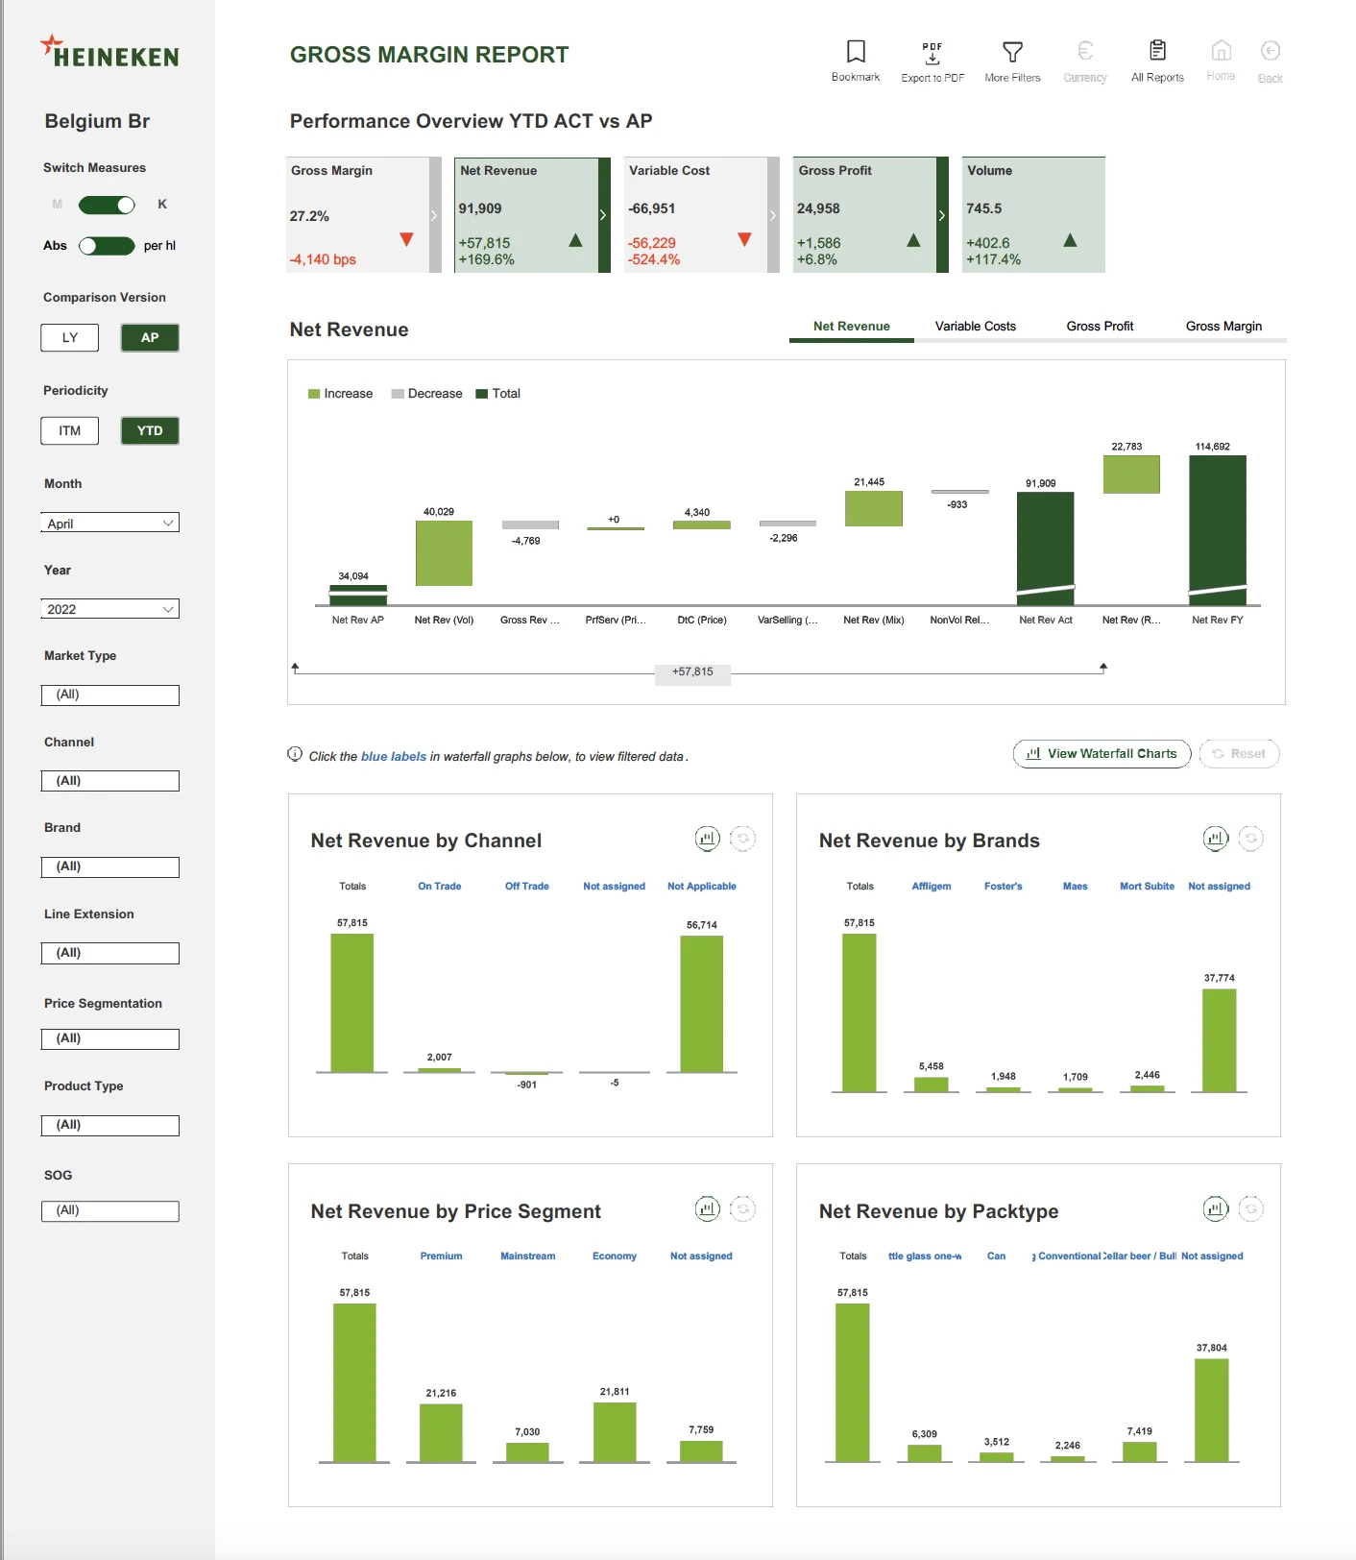Open chart icon in Net Revenue by Packtype
The width and height of the screenshot is (1356, 1560).
pyautogui.click(x=1216, y=1208)
